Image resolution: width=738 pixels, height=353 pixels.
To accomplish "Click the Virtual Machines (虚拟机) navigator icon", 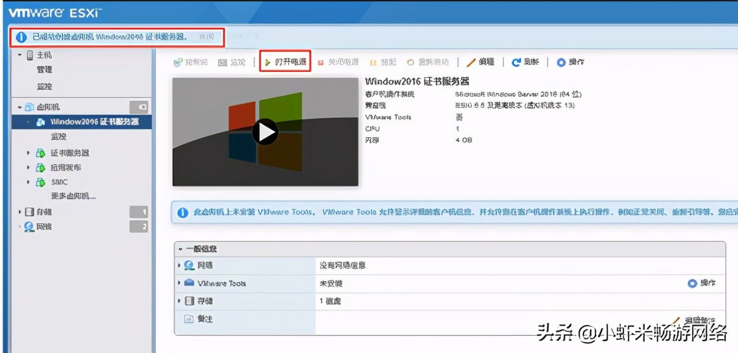I will point(29,107).
